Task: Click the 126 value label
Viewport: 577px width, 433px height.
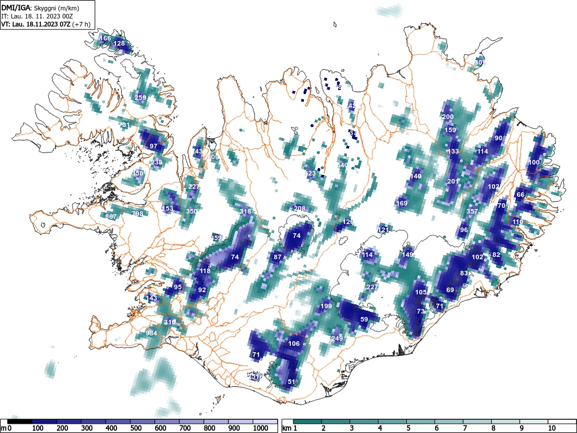Action: [348, 222]
